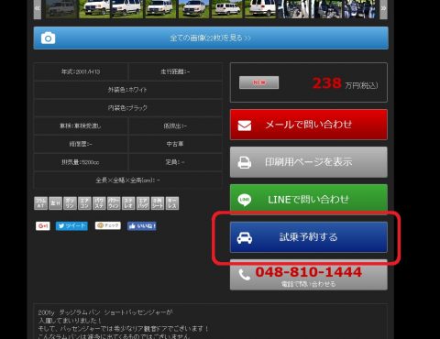Click the 定員 cell
Screen dimensions: 440x339
click(x=175, y=162)
